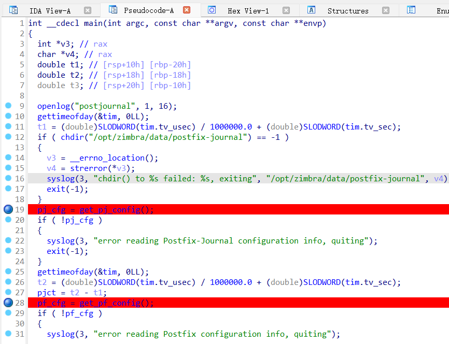This screenshot has height=344, width=449.
Task: Toggle breakpoint dot on line 12
Action: pyautogui.click(x=8, y=137)
